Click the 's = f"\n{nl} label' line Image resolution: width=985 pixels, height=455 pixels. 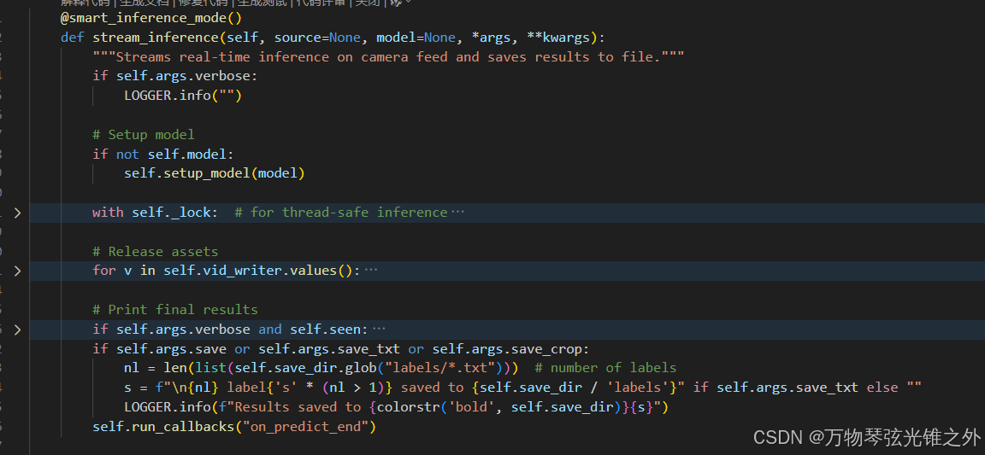[522, 388]
